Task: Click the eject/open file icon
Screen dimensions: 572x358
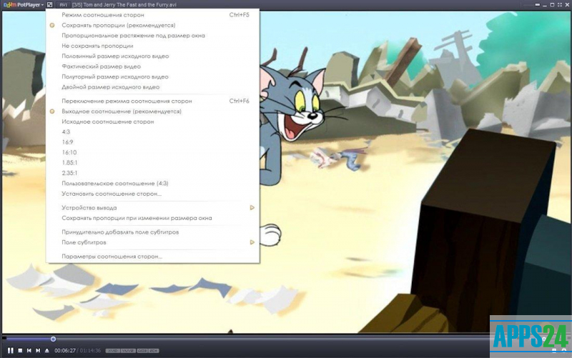Action: click(47, 350)
